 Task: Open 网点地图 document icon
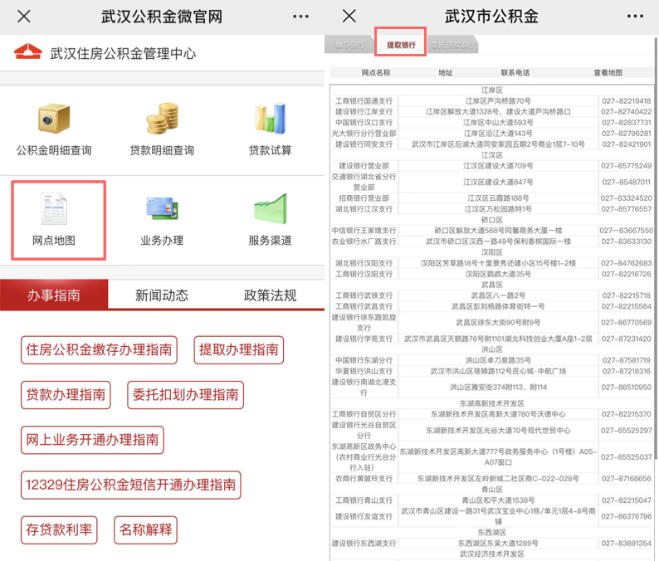pyautogui.click(x=54, y=208)
